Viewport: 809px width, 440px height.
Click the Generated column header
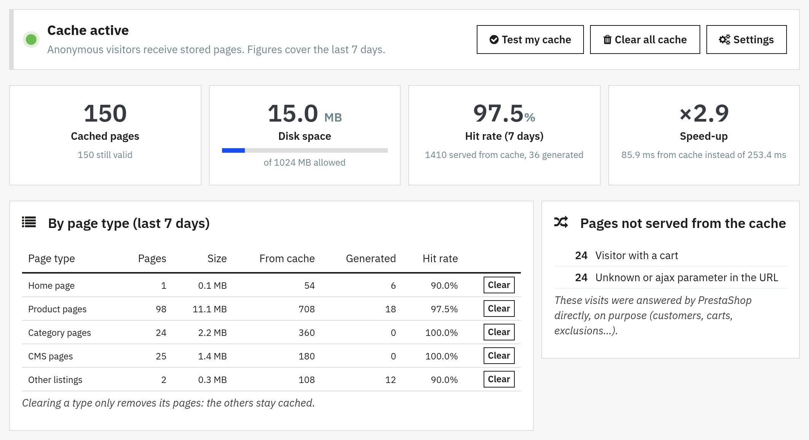(x=371, y=259)
